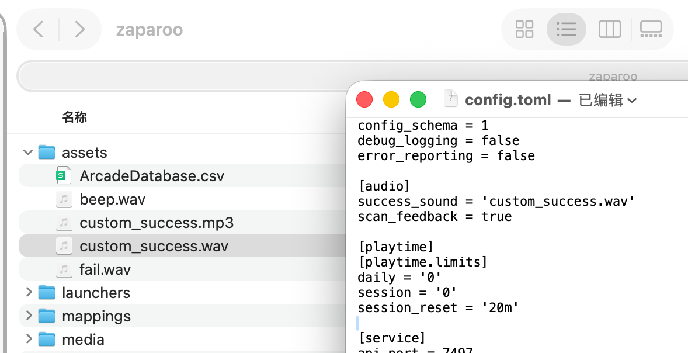
Task: Go forward in Finder navigation
Action: 80,29
